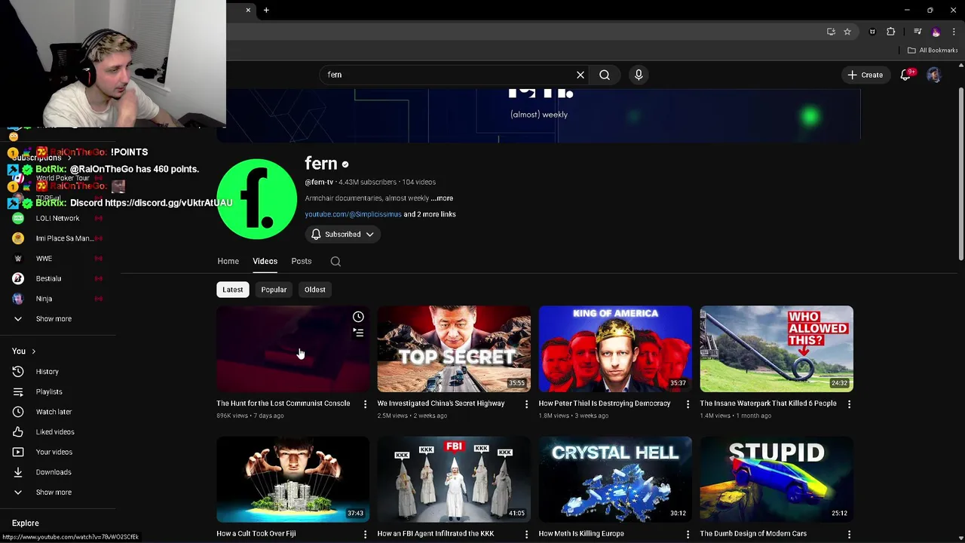This screenshot has height=543, width=965.
Task: Open options menu for Peter Thiel video
Action: coord(688,404)
